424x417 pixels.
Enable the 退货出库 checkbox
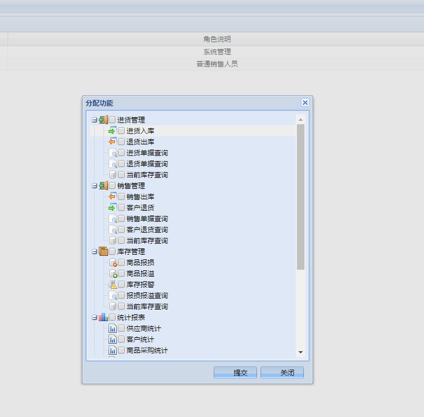pos(121,142)
